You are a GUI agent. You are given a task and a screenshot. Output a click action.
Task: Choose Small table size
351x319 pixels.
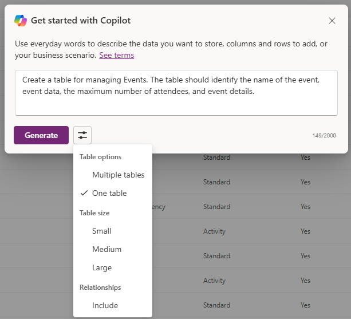113,231
